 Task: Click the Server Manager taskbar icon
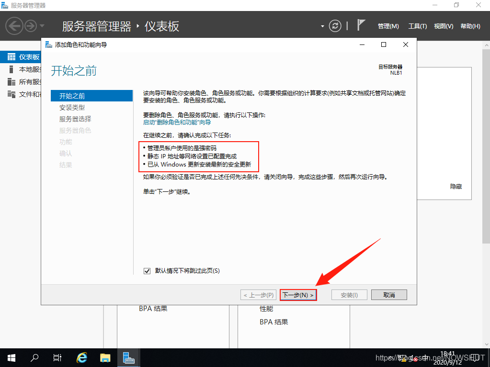click(128, 357)
